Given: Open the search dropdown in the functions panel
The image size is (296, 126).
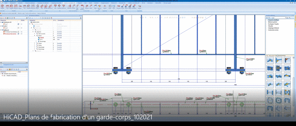Looking at the screenshot, I should click(x=285, y=18).
